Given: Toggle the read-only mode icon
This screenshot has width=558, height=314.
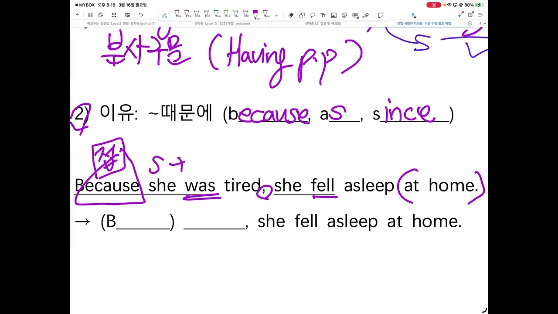Looking at the screenshot, I should coord(127,15).
